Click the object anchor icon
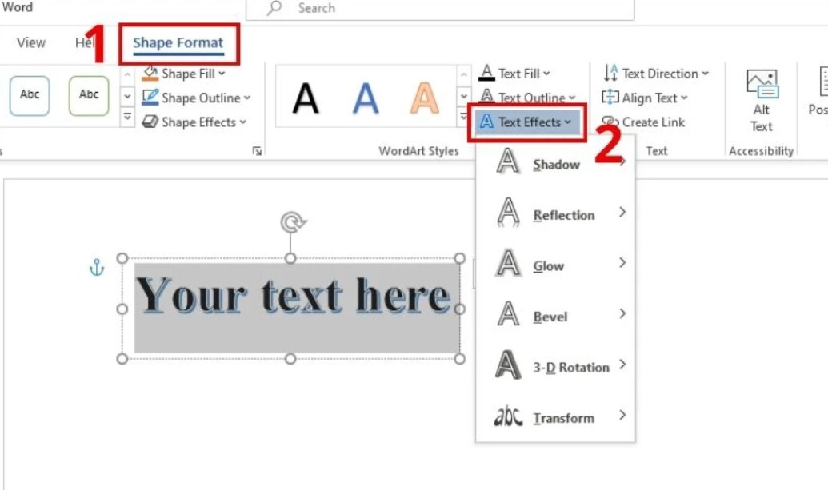 (x=97, y=268)
